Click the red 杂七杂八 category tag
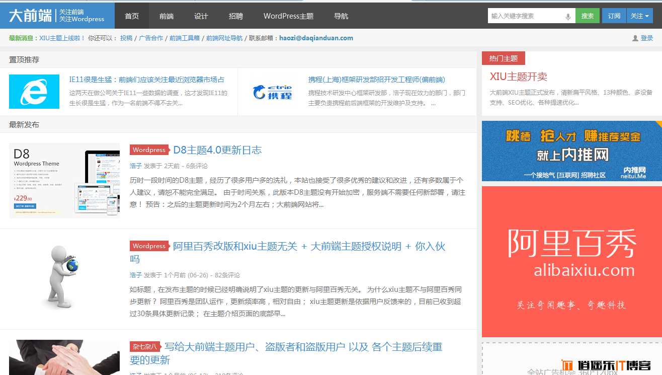 pos(144,347)
